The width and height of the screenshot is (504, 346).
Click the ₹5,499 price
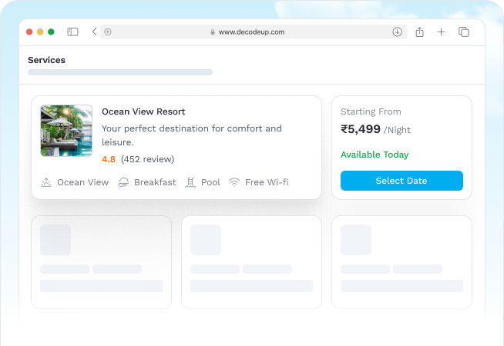coord(361,129)
